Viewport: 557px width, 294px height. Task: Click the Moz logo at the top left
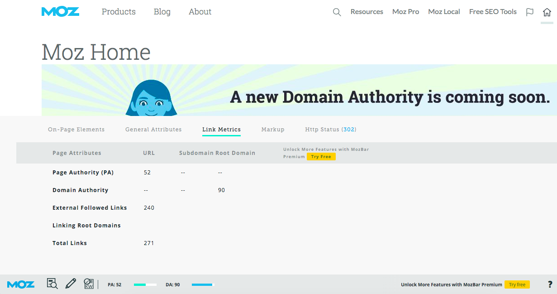60,11
